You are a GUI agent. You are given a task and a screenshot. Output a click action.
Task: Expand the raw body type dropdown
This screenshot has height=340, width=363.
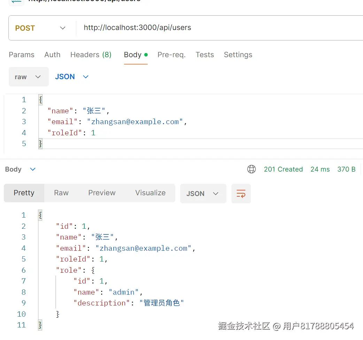tap(28, 77)
